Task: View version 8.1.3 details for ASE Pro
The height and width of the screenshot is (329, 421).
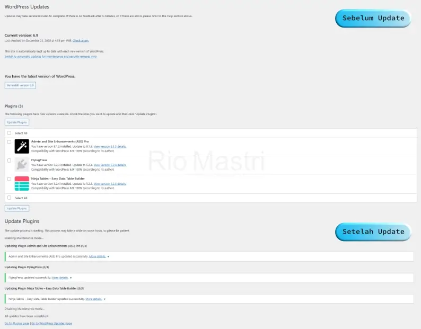Action: tap(110, 147)
